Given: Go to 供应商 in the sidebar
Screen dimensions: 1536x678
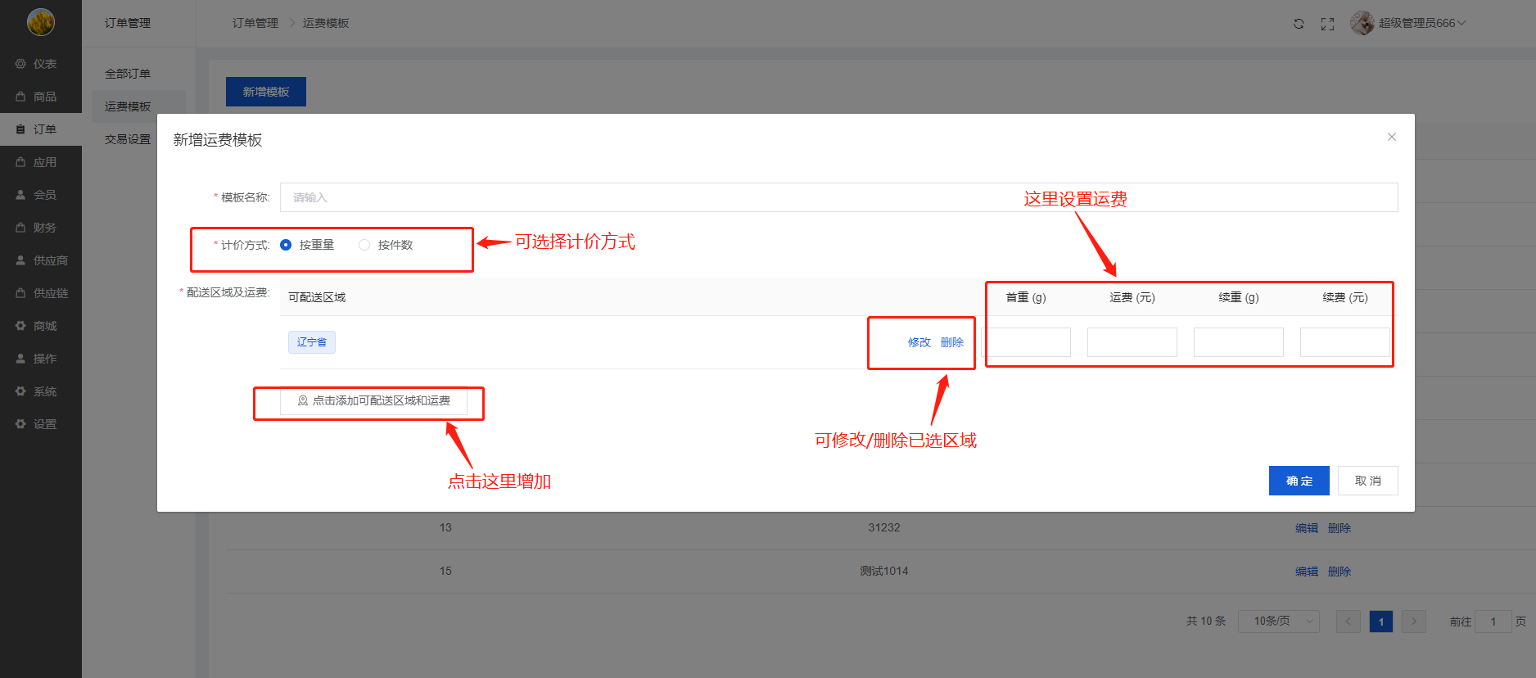Looking at the screenshot, I should coord(41,260).
